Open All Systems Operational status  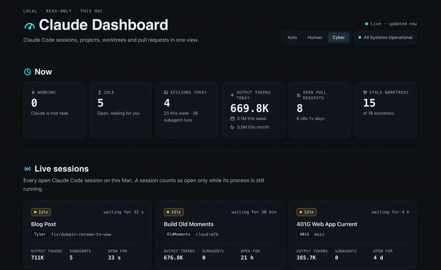[x=385, y=38]
